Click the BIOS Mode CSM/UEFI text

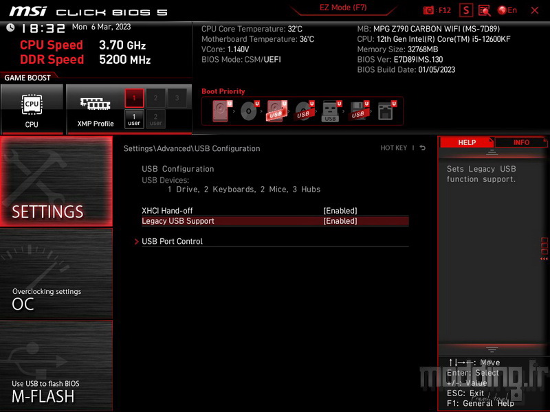241,60
